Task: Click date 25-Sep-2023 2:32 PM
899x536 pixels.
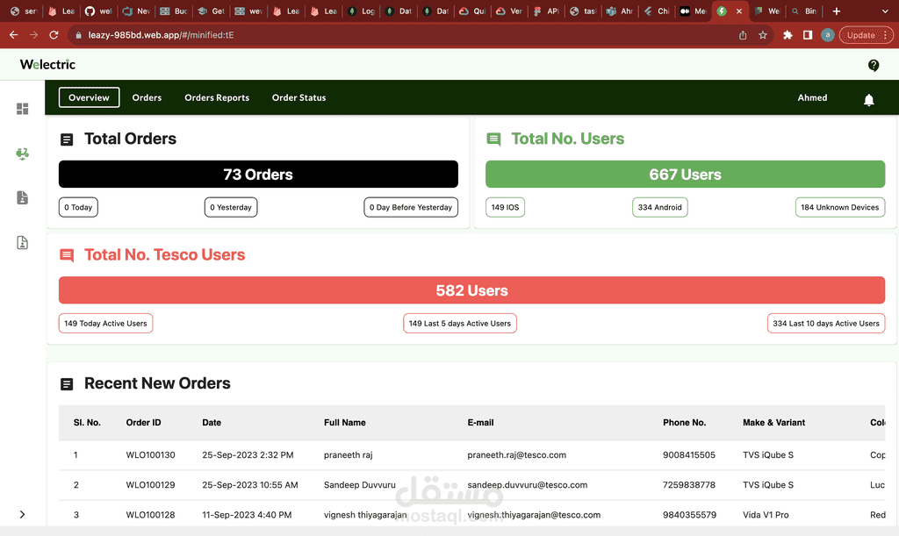Action: tap(248, 455)
